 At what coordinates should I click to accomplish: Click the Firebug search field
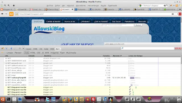147,48
